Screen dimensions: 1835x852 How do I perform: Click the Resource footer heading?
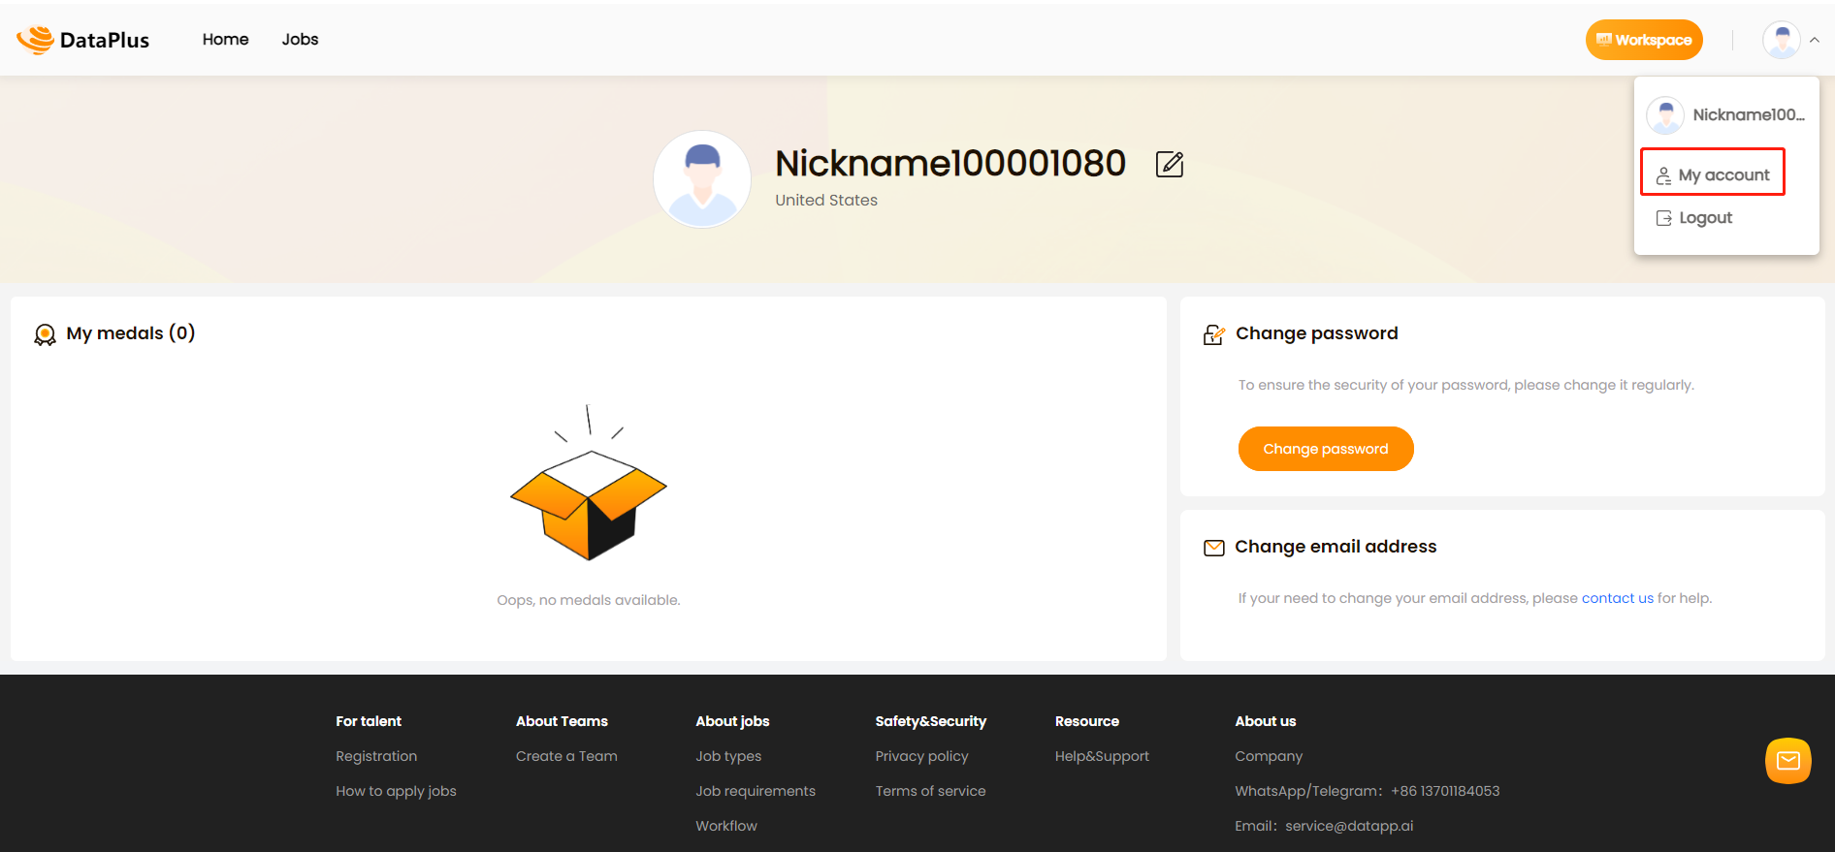click(1086, 721)
